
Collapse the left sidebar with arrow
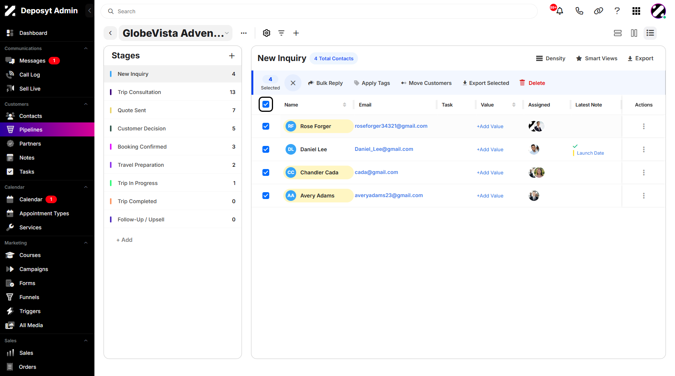89,11
